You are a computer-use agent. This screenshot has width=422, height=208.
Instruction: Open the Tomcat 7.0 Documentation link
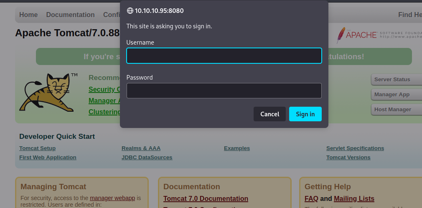pos(206,198)
